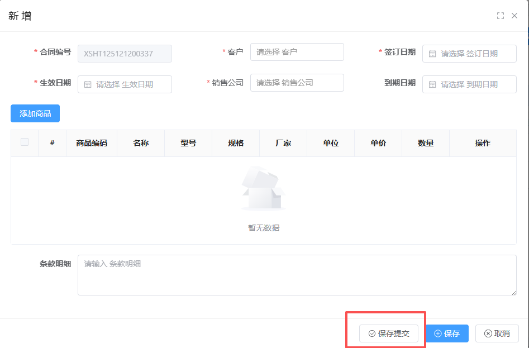This screenshot has height=348, width=529.
Task: Click the 商品编码 column header
Action: pos(92,143)
